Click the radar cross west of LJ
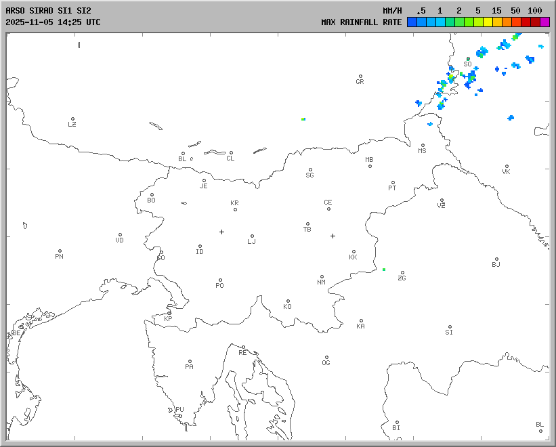 click(221, 232)
